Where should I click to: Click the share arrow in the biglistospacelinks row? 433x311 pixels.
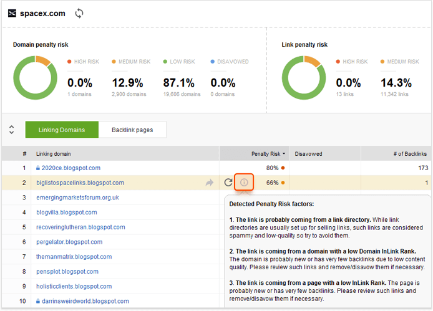click(x=210, y=183)
